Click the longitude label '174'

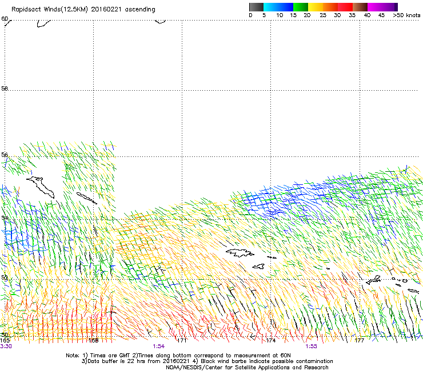271,341
